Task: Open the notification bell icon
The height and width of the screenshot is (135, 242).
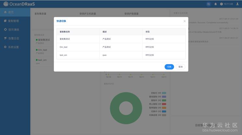Action: (x=216, y=4)
